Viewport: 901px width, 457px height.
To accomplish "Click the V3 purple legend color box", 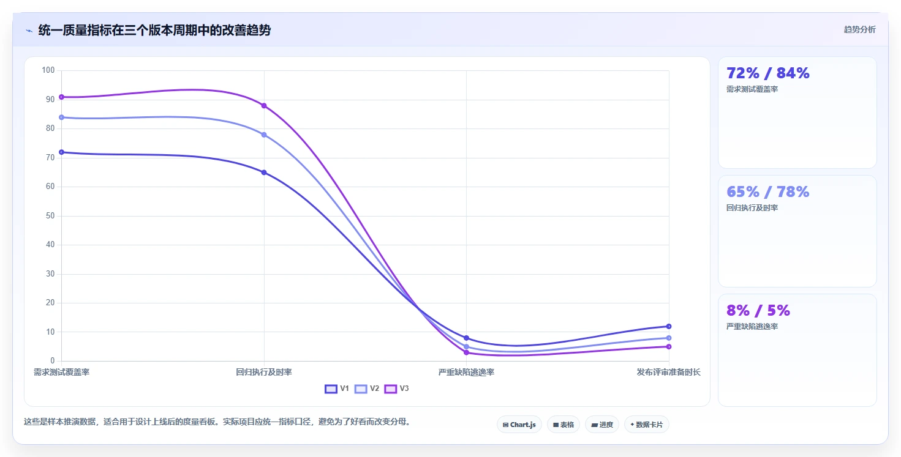I will (x=391, y=388).
